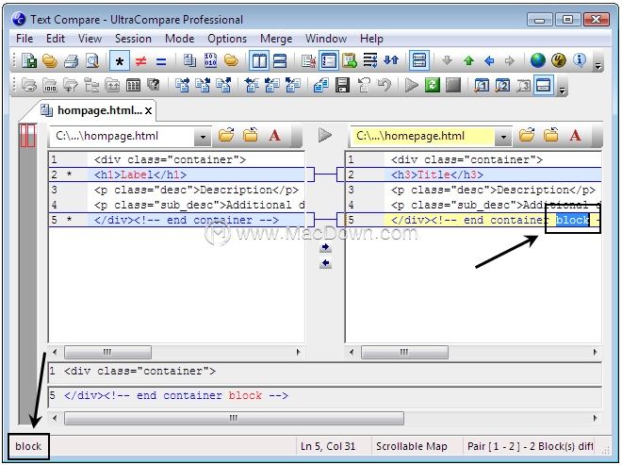
Task: Click the swap panes blue up-down arrows icon
Action: pos(391,60)
